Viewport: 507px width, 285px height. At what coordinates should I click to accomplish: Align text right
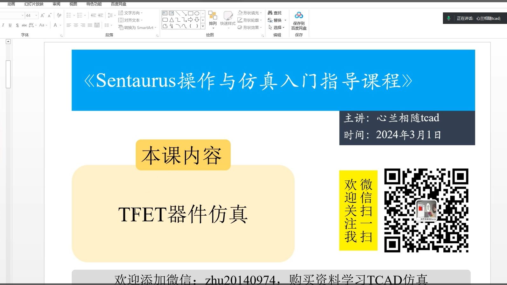coord(83,25)
